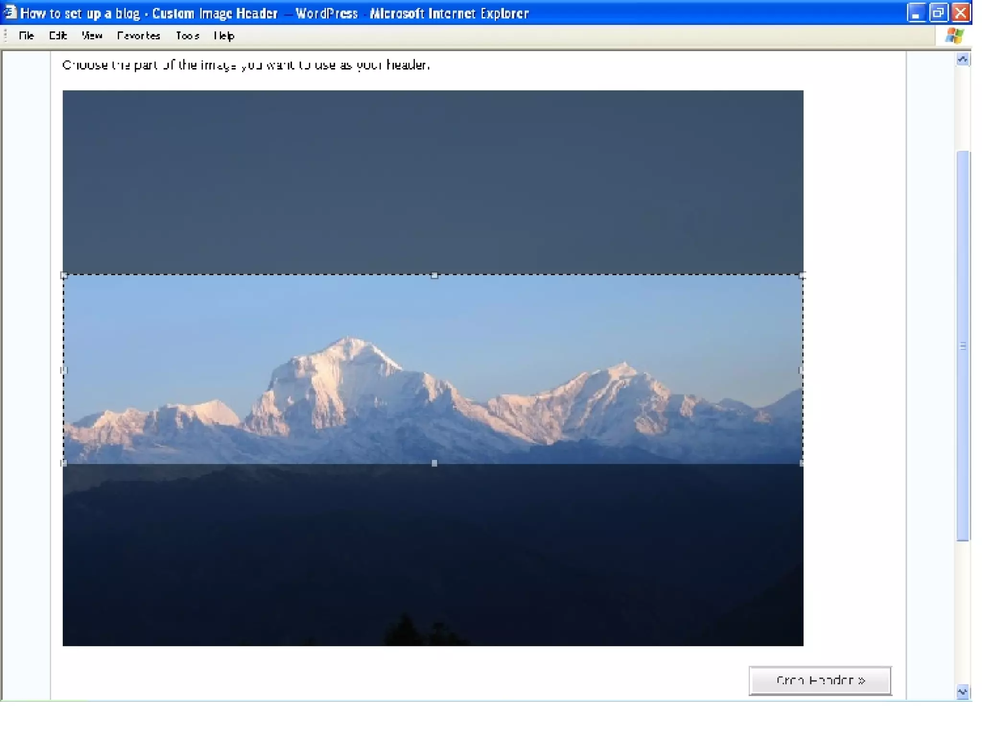The height and width of the screenshot is (737, 982).
Task: Click the scrollbar up arrow
Action: 962,59
